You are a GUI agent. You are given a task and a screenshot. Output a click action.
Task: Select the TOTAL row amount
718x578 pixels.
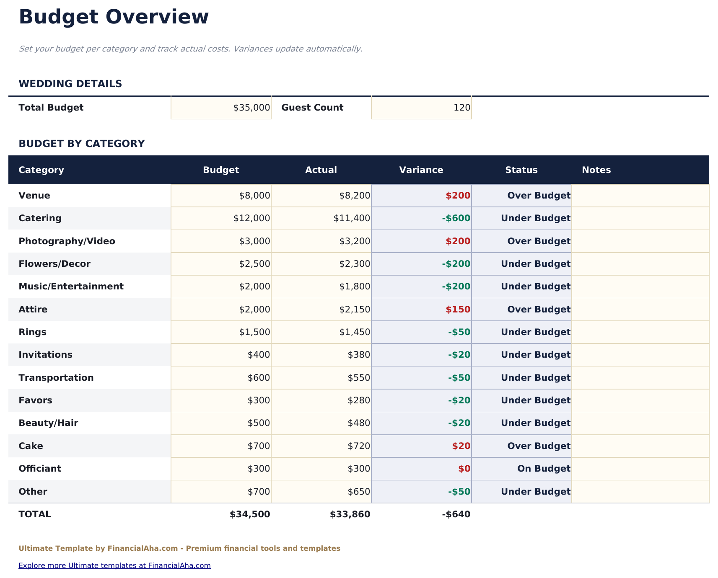coord(249,514)
